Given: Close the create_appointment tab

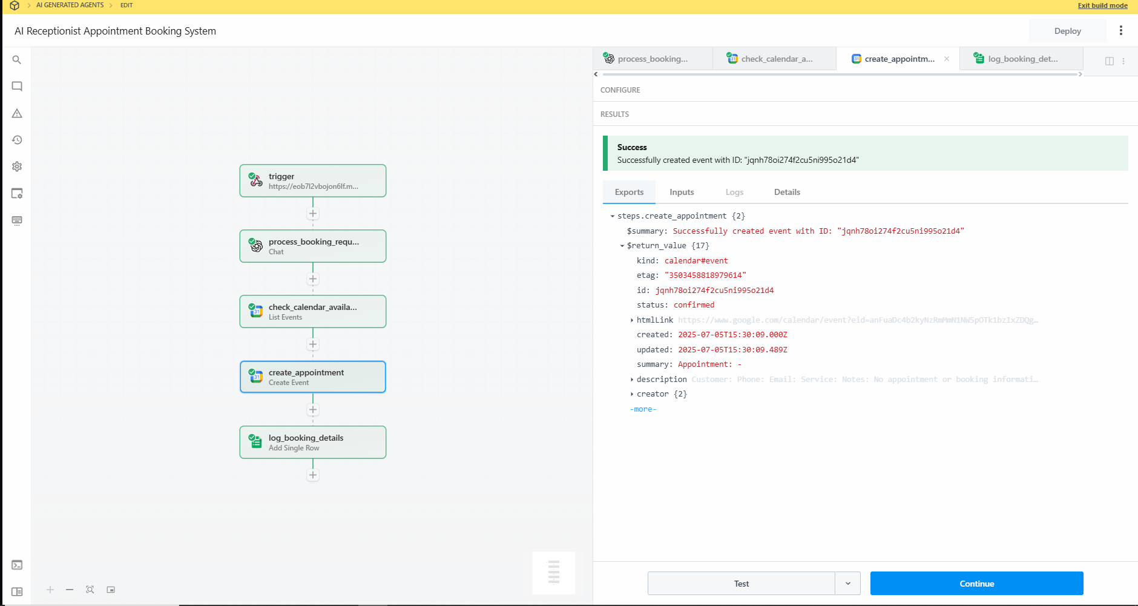Looking at the screenshot, I should pyautogui.click(x=947, y=59).
